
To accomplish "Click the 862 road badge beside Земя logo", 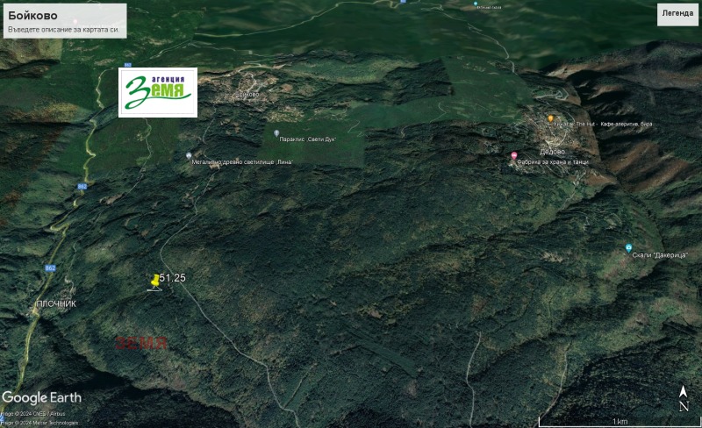I will coord(128,66).
